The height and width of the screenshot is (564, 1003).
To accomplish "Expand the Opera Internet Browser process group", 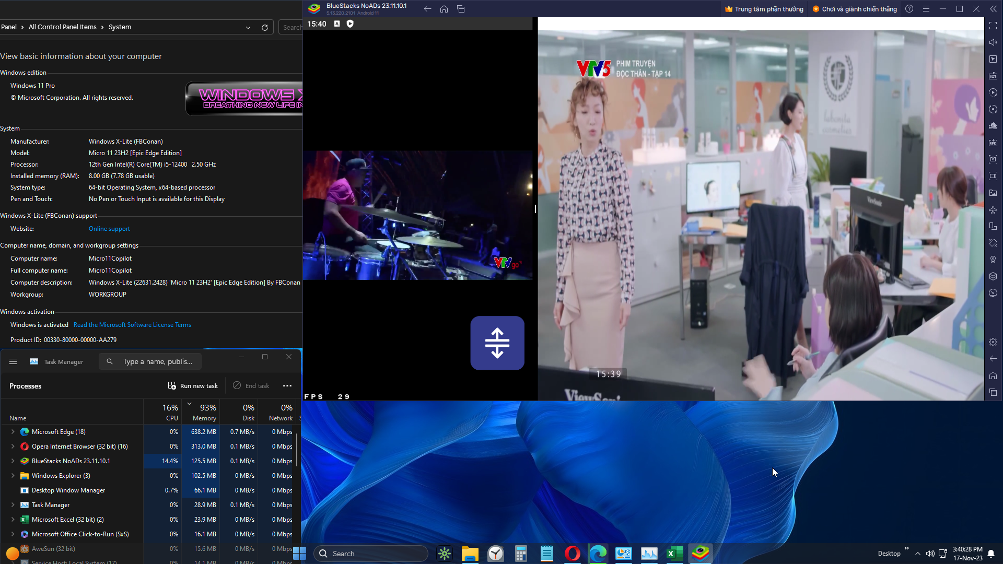I will (13, 446).
